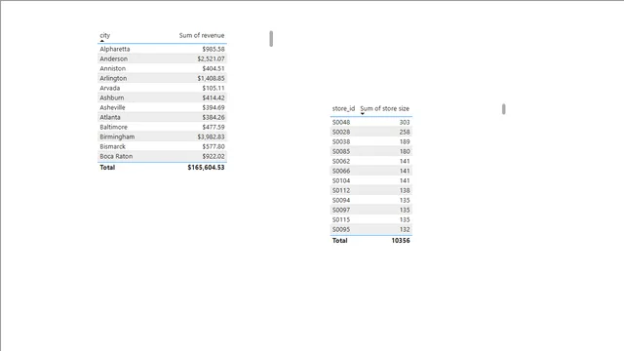Select the Ashburn city cell
The width and height of the screenshot is (624, 351).
[112, 97]
